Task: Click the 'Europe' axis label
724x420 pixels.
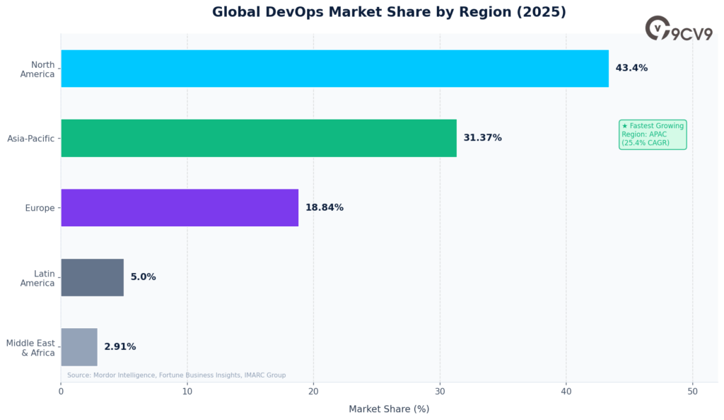Action: (40, 208)
